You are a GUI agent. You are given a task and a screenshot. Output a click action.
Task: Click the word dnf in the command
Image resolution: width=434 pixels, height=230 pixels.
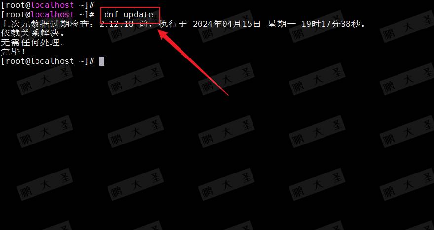[111, 14]
